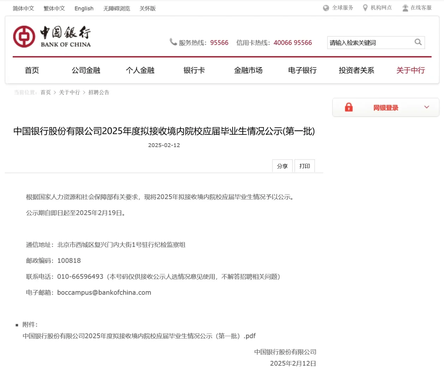The height and width of the screenshot is (381, 444).
Task: Click the location pin icon beside 机构网点
Action: click(x=365, y=8)
